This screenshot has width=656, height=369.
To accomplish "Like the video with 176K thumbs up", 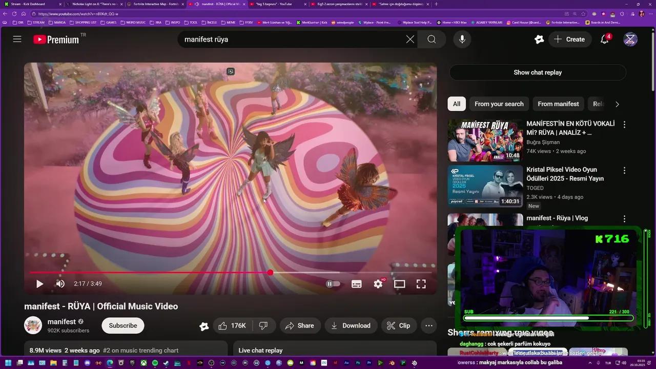I will tap(232, 325).
